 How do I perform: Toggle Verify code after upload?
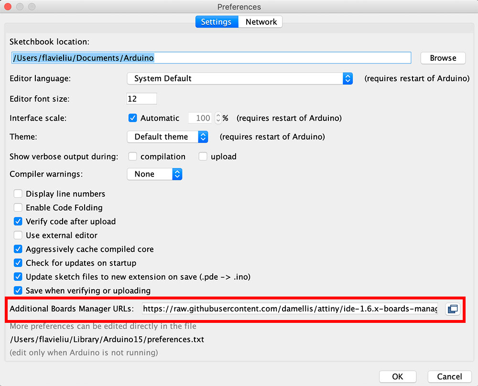[x=18, y=221]
